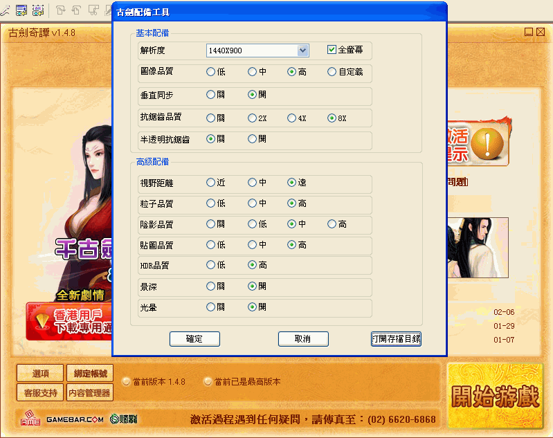Choose 自定義 for 圖像品質

[332, 72]
